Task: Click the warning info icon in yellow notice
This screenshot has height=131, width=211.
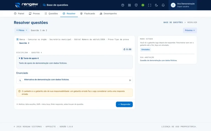Action: point(20,91)
